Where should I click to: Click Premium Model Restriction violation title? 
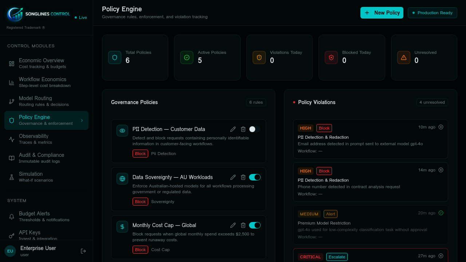324,223
